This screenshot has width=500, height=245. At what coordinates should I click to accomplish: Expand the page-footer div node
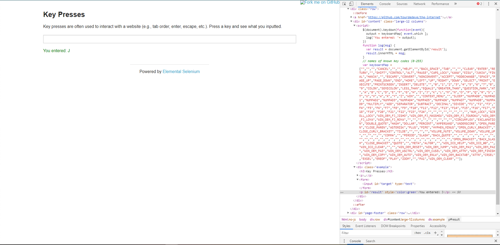coord(348,213)
